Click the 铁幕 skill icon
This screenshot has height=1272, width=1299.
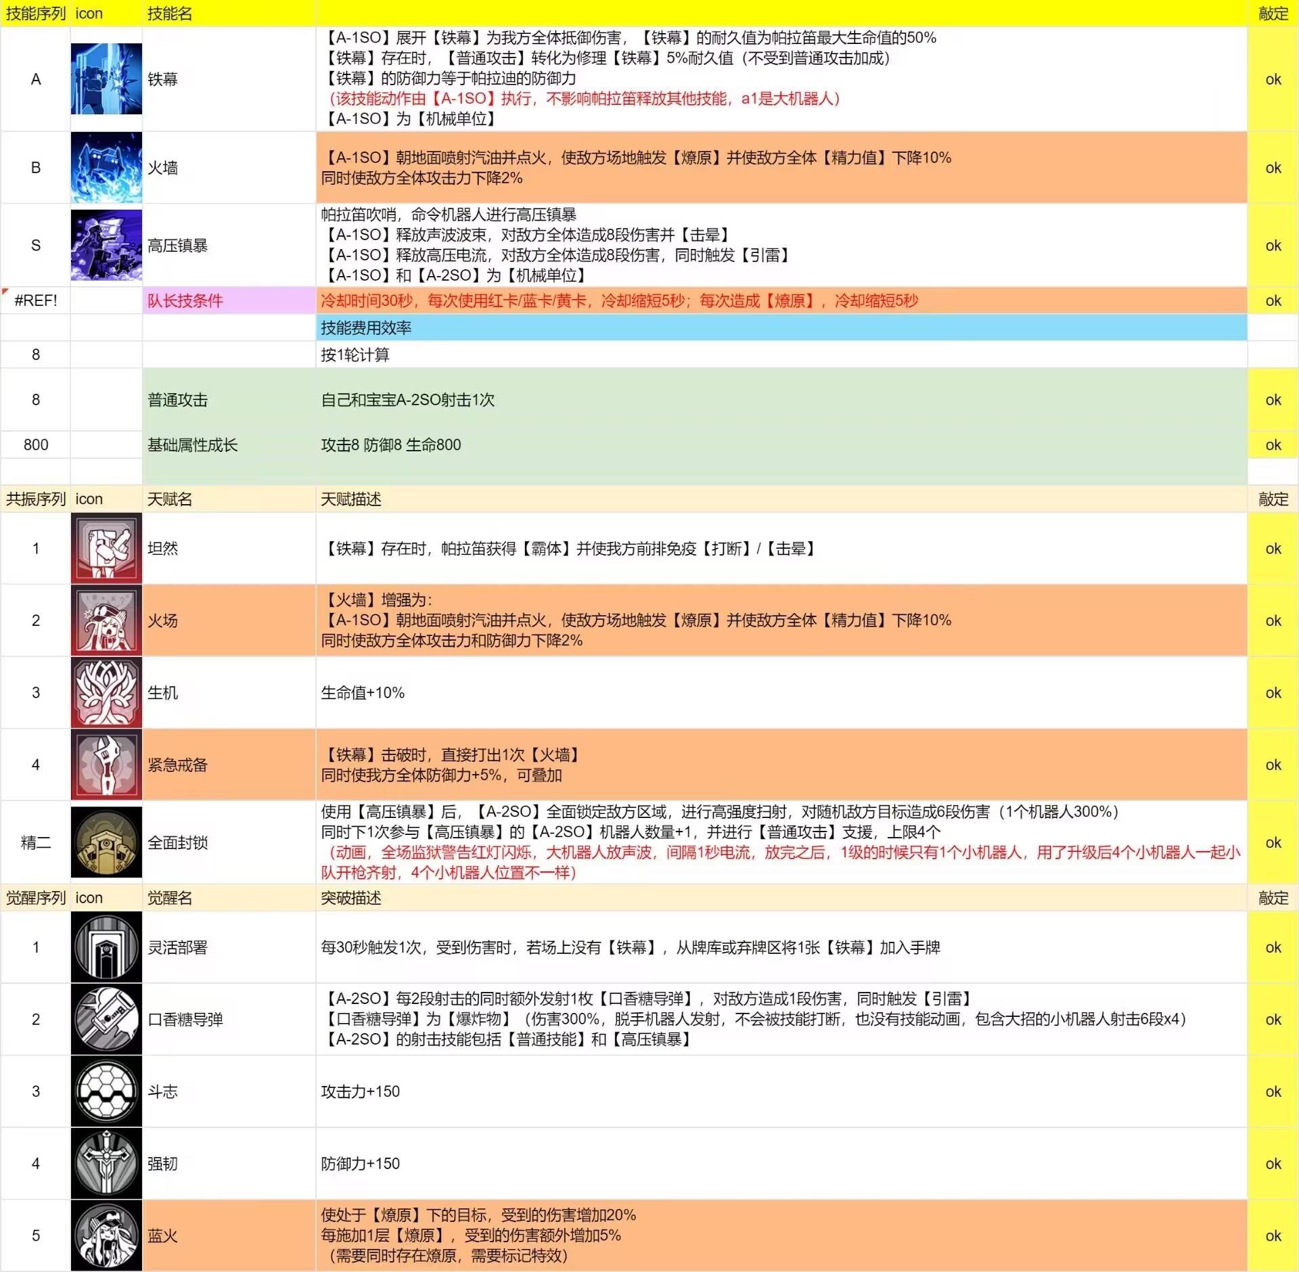(x=106, y=79)
